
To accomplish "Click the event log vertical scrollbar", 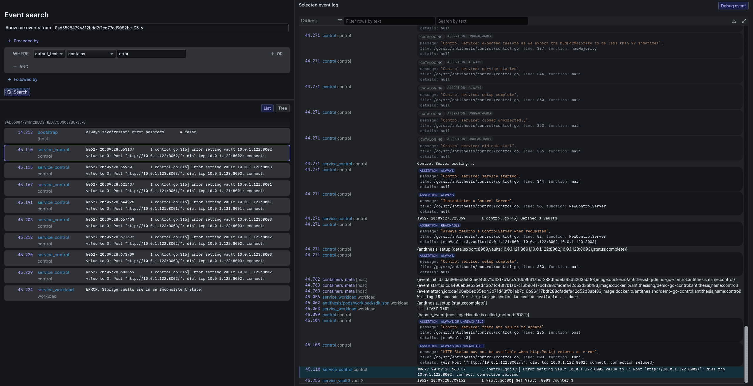I will click(746, 354).
